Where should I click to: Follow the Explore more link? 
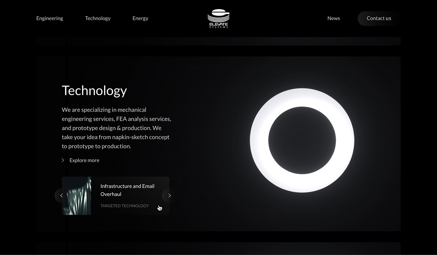coord(84,160)
